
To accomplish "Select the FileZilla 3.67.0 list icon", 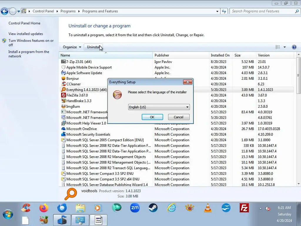I will (x=63, y=95).
